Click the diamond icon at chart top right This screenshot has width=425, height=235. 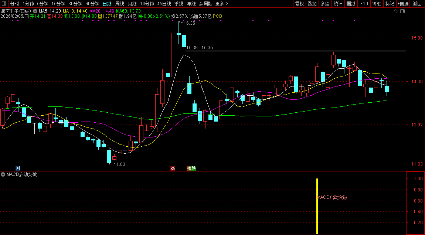pos(395,11)
